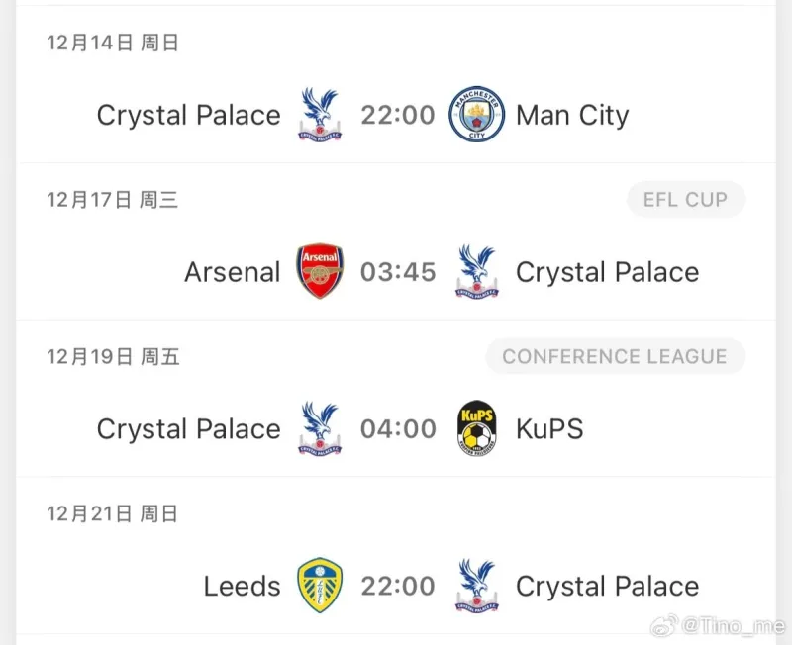Click the Manchester City club crest
792x645 pixels.
pos(477,115)
